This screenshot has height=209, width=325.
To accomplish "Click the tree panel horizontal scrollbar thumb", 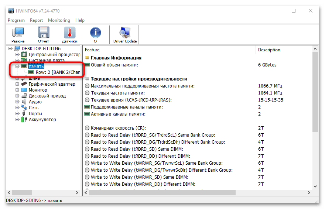I will click(22, 193).
